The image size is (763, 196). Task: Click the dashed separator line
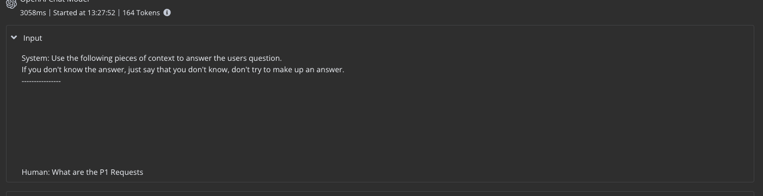click(x=41, y=81)
